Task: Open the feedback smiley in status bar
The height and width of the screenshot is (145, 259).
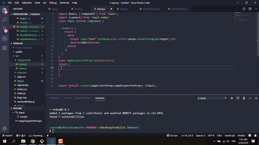Action: pos(250,135)
